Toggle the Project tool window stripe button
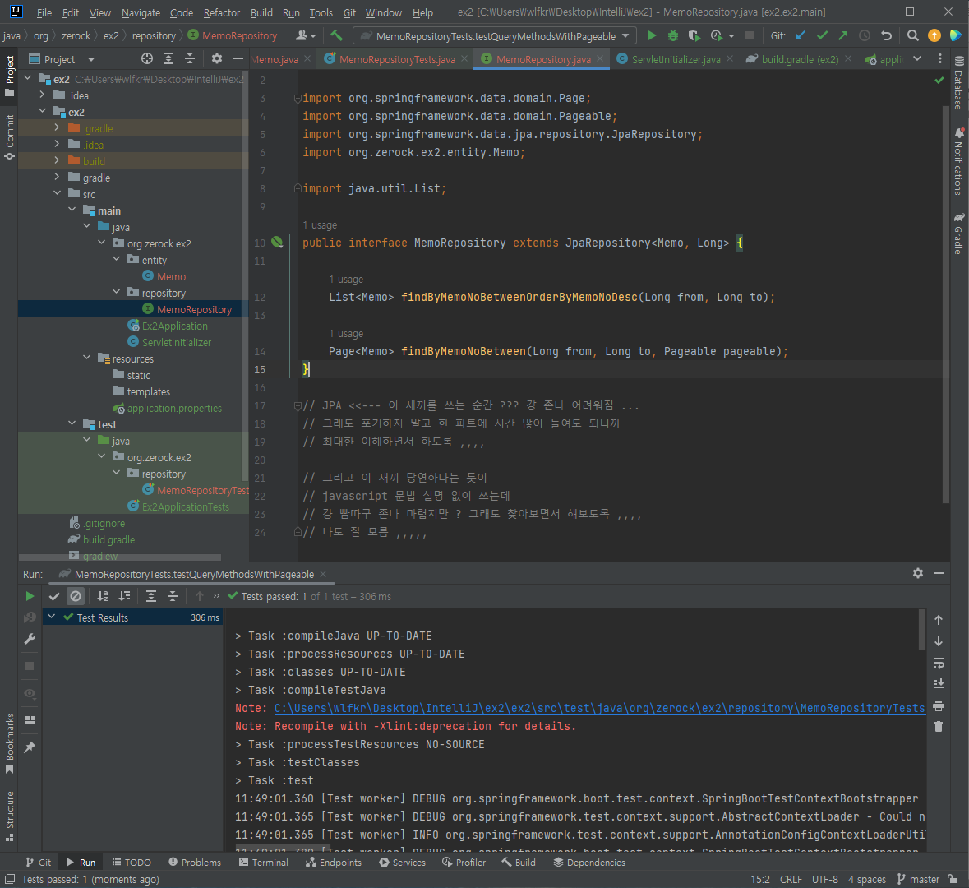This screenshot has width=969, height=888. click(9, 76)
